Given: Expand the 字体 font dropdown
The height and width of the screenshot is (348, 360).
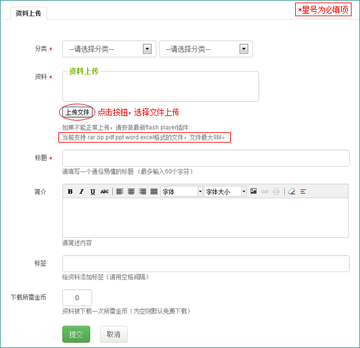Looking at the screenshot, I should 182,191.
